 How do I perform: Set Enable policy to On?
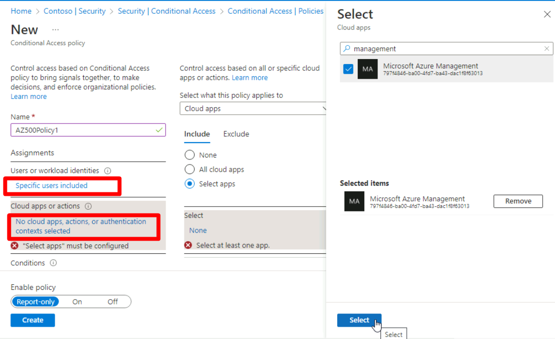tap(77, 302)
